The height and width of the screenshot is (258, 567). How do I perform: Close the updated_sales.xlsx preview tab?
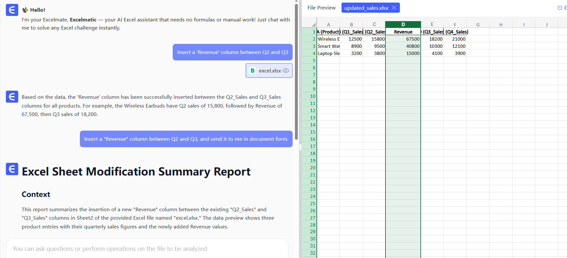click(394, 8)
